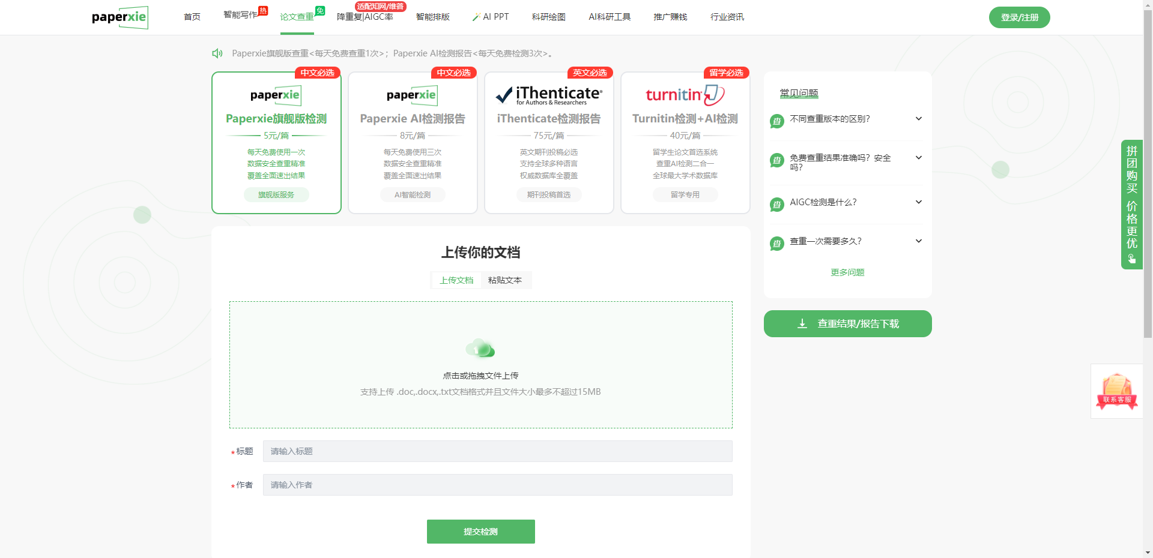Click the 点击或拖拽文件上传 text
Image resolution: width=1153 pixels, height=558 pixels.
click(x=480, y=376)
